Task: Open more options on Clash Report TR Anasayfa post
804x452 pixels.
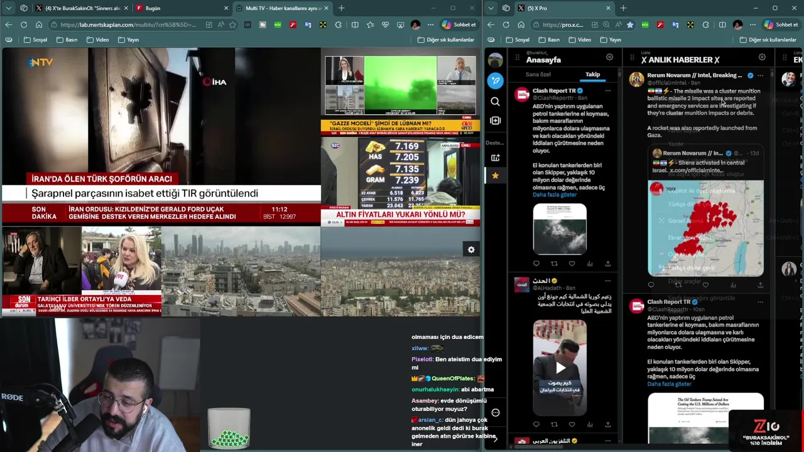Action: tap(607, 91)
